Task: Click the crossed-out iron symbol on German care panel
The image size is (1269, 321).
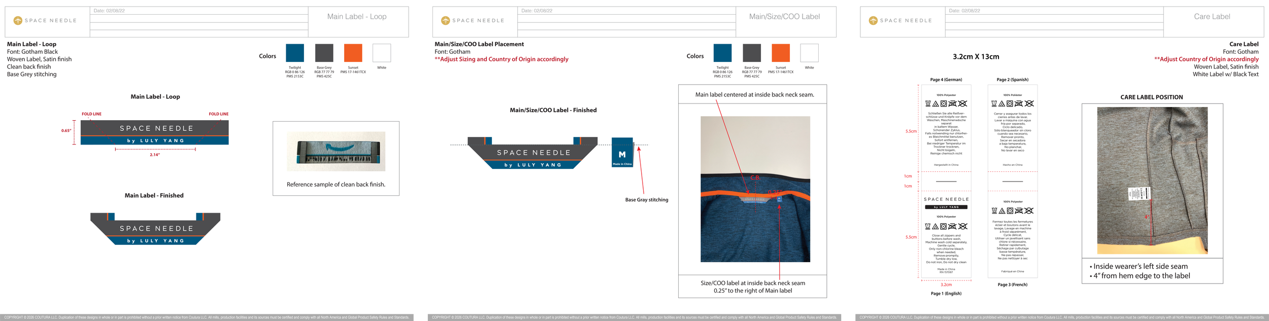Action: [953, 103]
